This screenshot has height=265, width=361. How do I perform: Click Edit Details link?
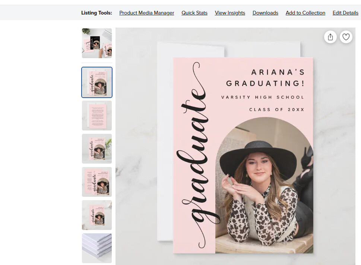click(345, 13)
